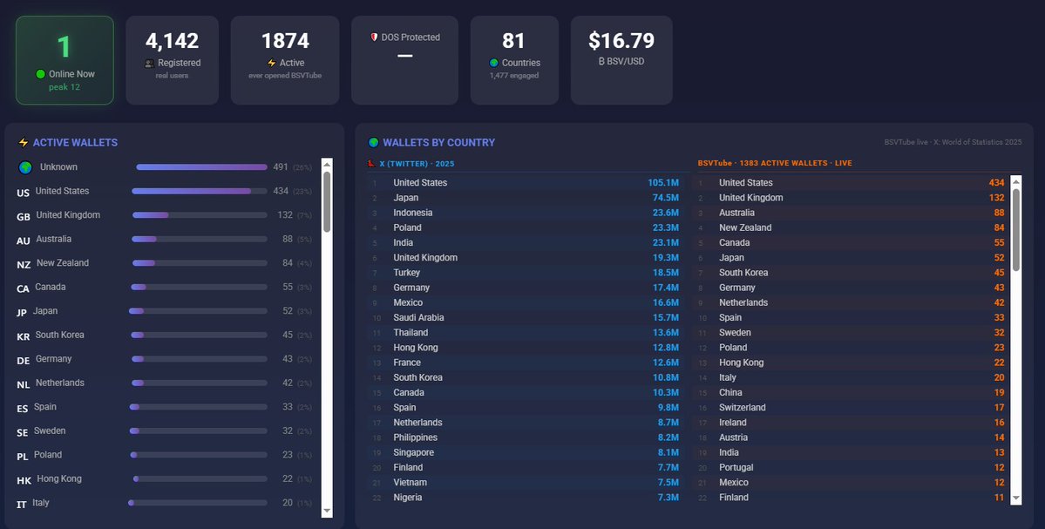1045x529 pixels.
Task: Click the Active Wallets scrollbar up arrow
Action: [327, 164]
